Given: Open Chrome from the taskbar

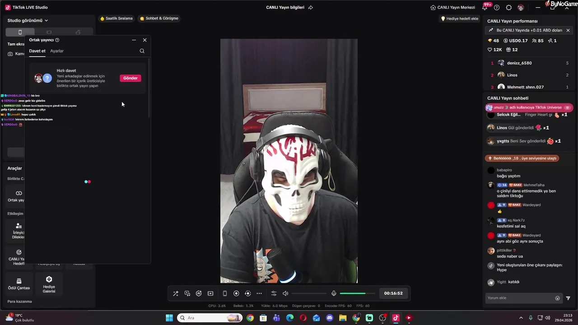Looking at the screenshot, I should pos(250,318).
